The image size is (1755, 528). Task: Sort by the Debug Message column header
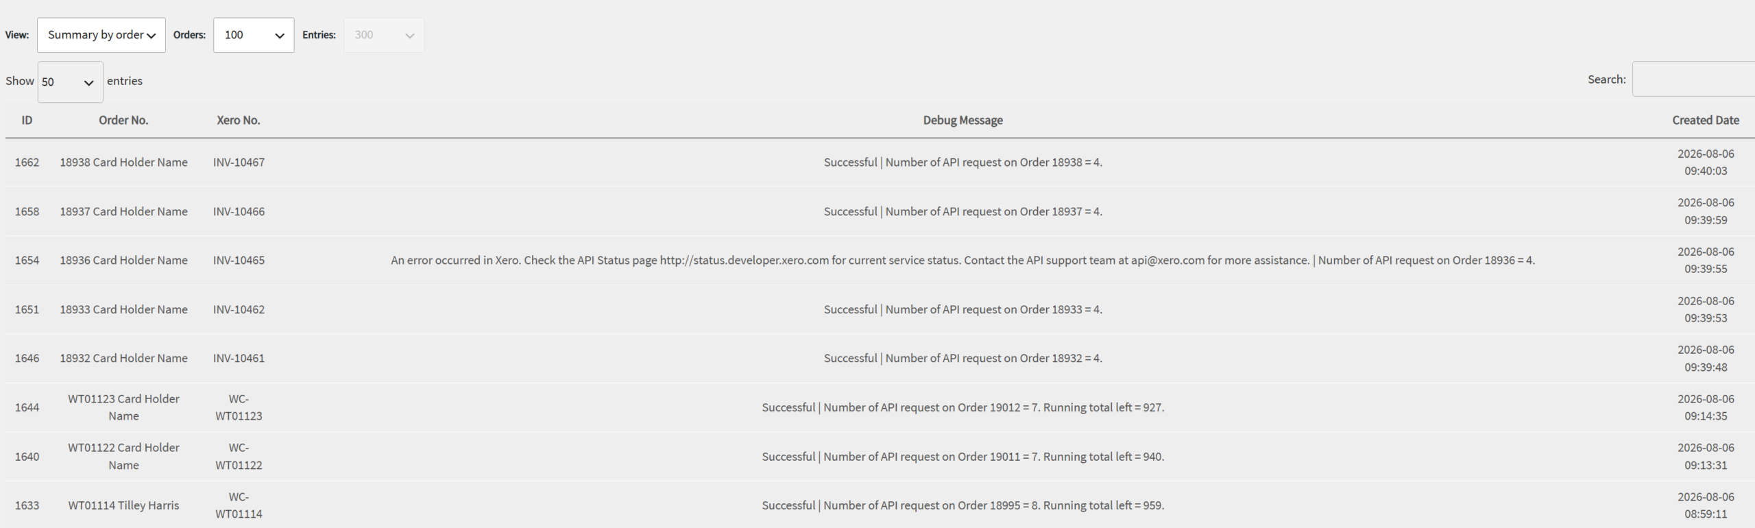coord(963,120)
